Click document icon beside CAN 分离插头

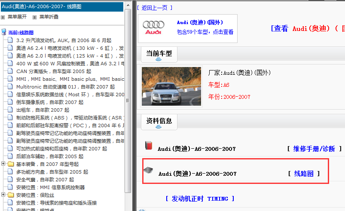10,71
